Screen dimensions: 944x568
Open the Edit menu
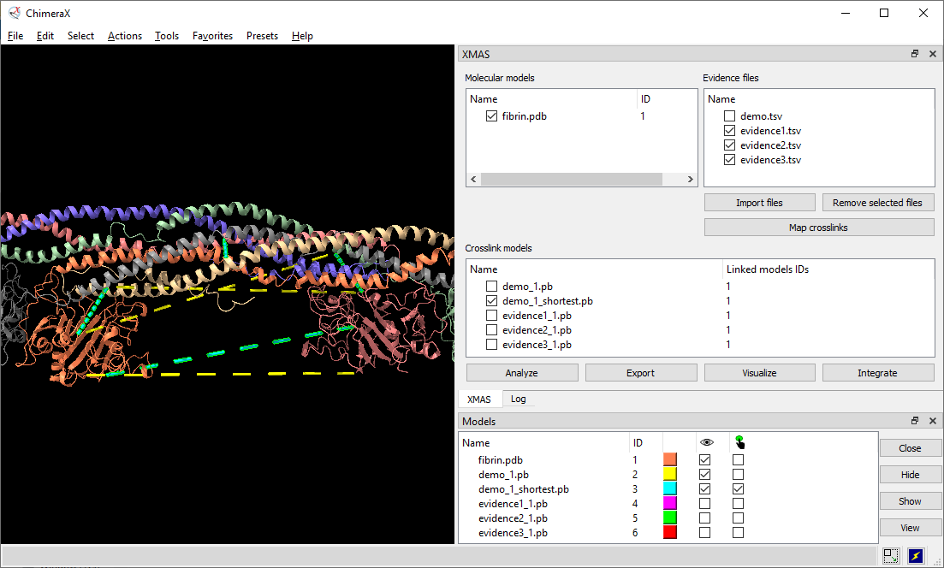[x=45, y=36]
